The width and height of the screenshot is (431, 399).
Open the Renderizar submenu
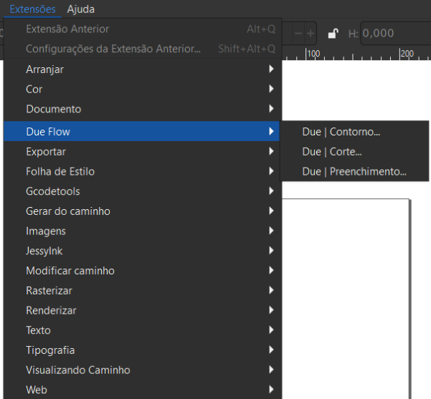(x=141, y=310)
